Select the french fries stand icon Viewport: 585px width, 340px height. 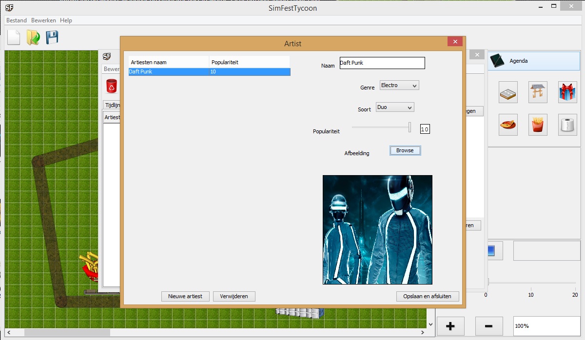538,125
